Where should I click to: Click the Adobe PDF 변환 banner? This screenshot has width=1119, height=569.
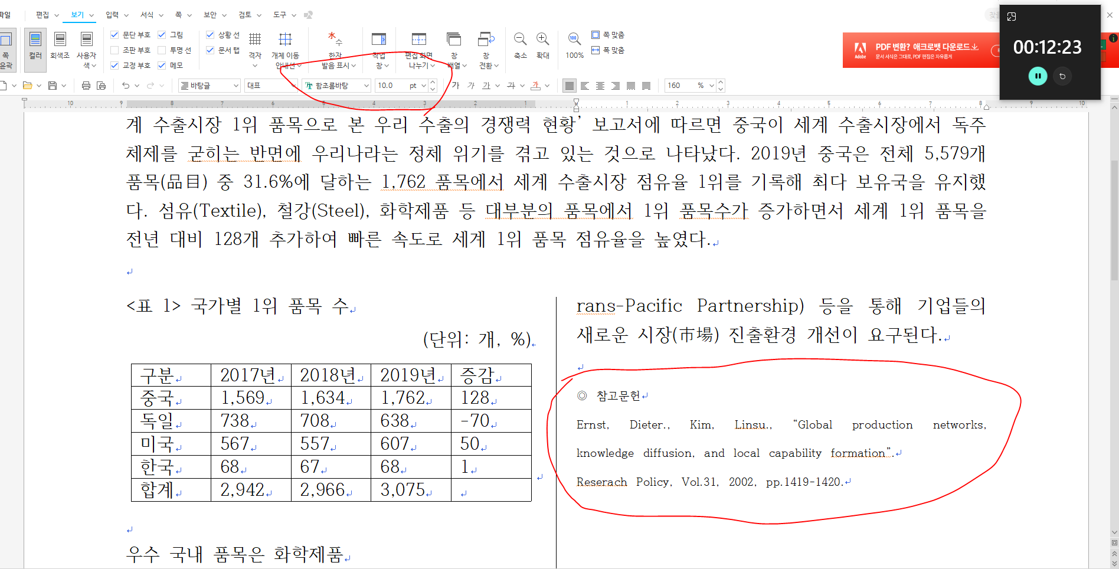tap(921, 50)
